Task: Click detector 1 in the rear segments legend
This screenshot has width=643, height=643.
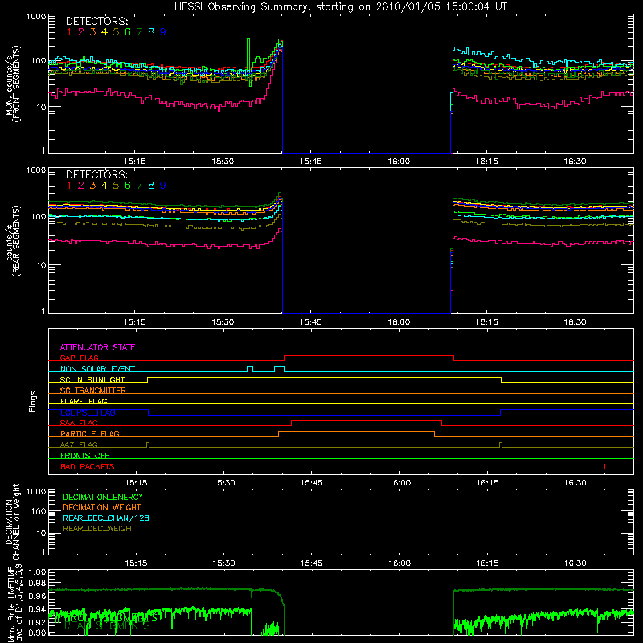Action: (x=69, y=186)
